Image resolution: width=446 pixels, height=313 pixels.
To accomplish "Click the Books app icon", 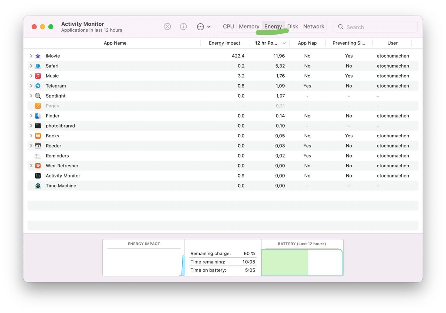I will click(38, 136).
